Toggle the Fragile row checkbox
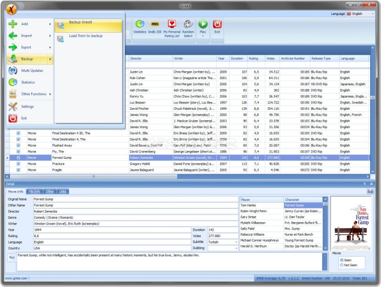 (18, 170)
